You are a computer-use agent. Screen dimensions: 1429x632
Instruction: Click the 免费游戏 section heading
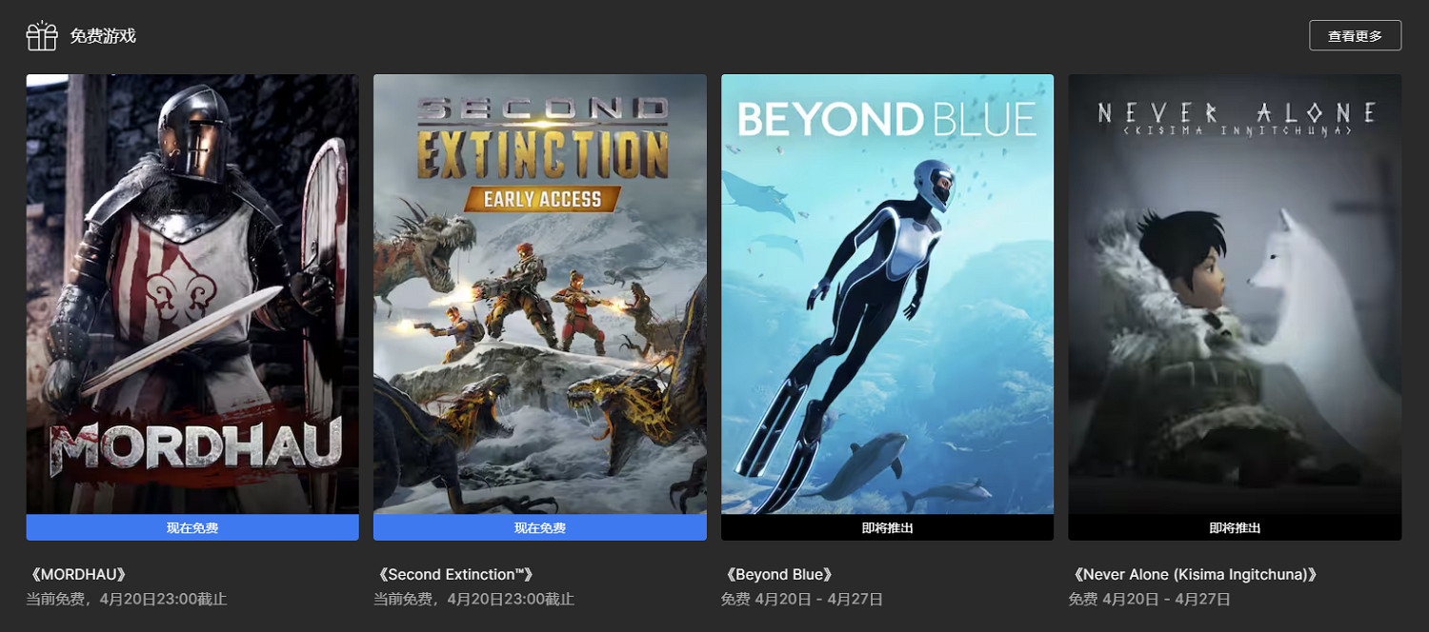[103, 36]
